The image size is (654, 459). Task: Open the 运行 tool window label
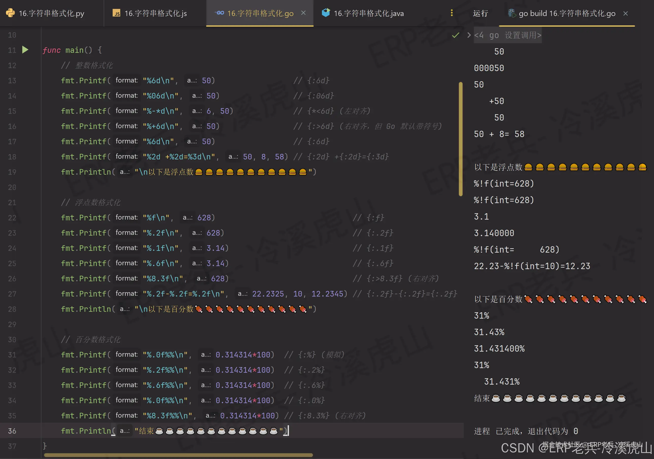[480, 13]
